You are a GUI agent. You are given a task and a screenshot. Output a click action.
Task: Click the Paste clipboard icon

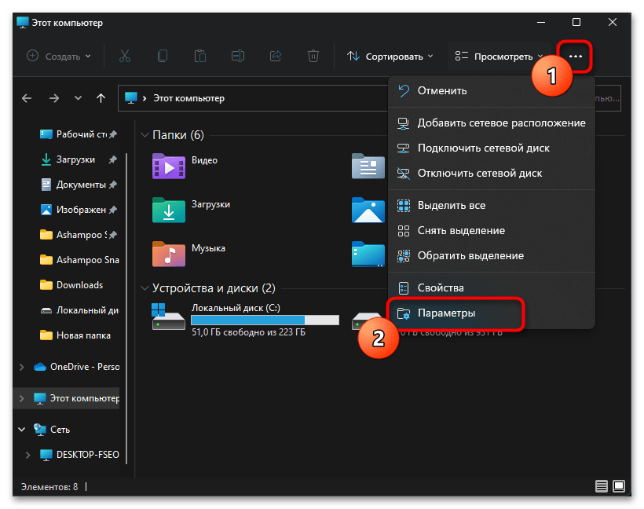[x=200, y=56]
